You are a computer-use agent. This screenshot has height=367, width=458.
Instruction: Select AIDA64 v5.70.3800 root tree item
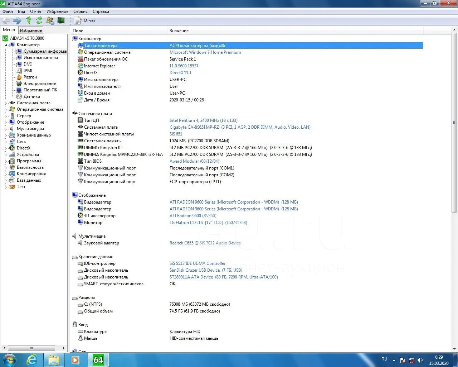click(x=27, y=38)
